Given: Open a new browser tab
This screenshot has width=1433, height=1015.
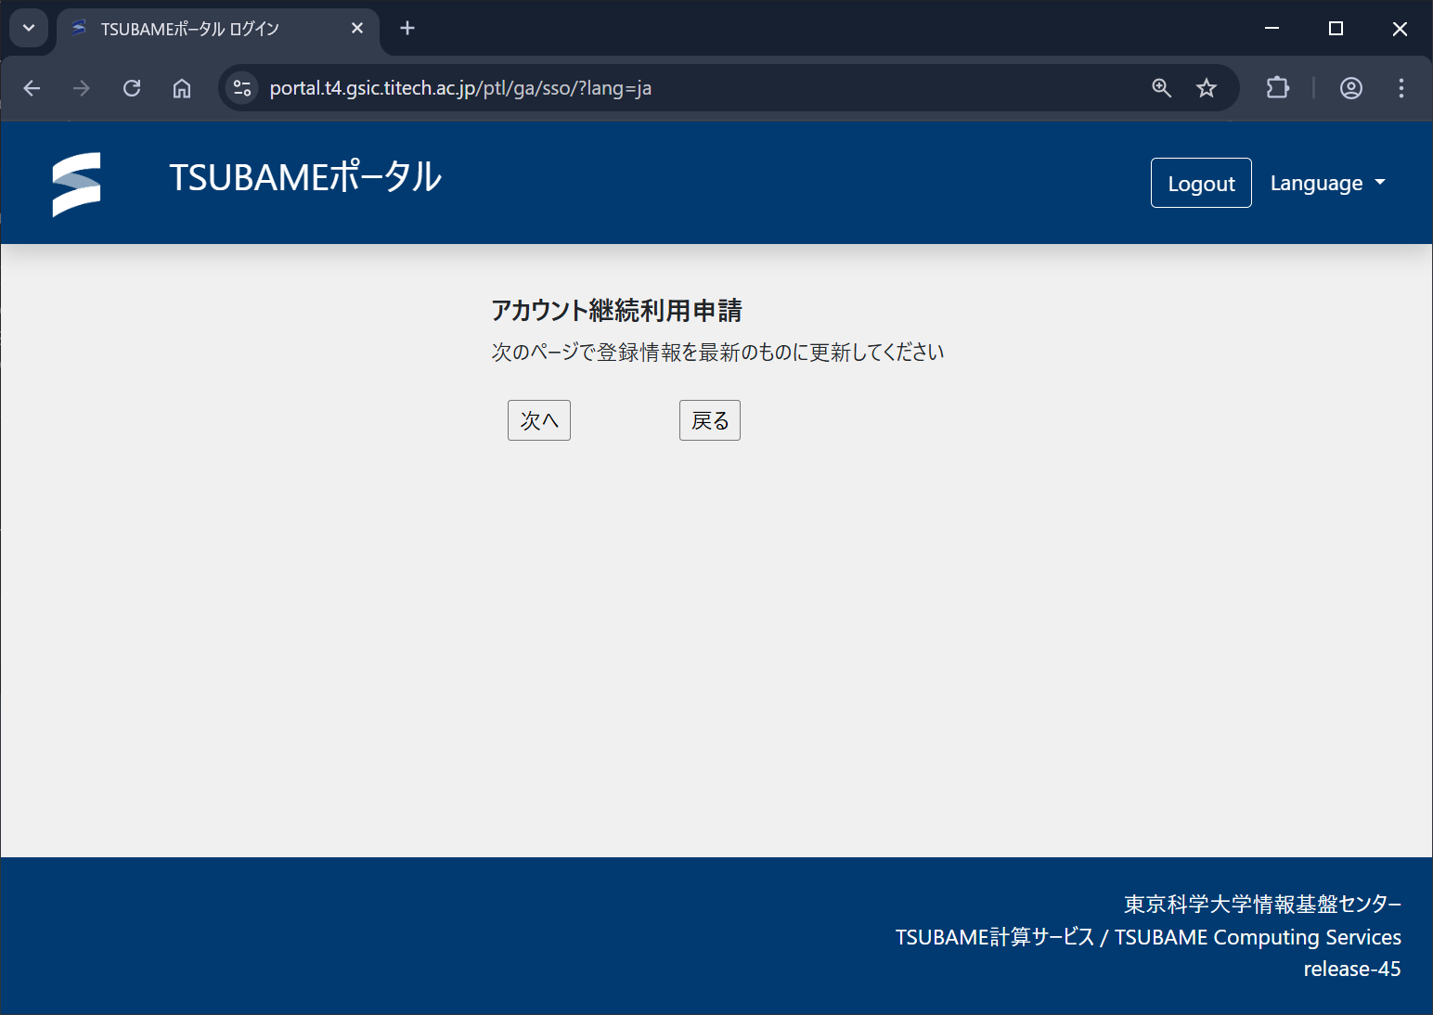Looking at the screenshot, I should [407, 28].
